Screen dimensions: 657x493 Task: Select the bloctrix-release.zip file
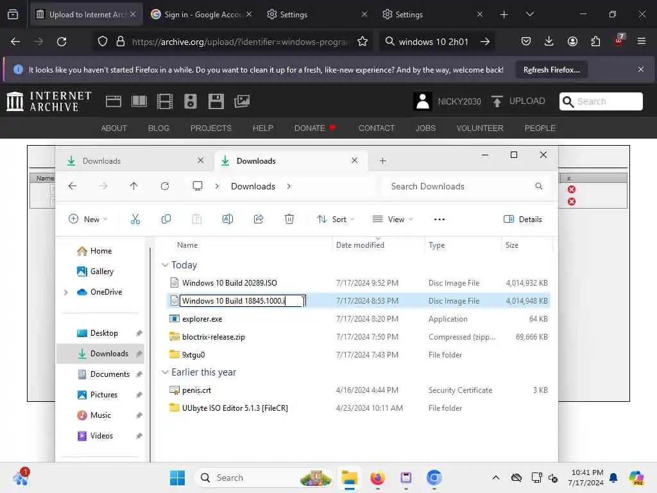point(213,337)
